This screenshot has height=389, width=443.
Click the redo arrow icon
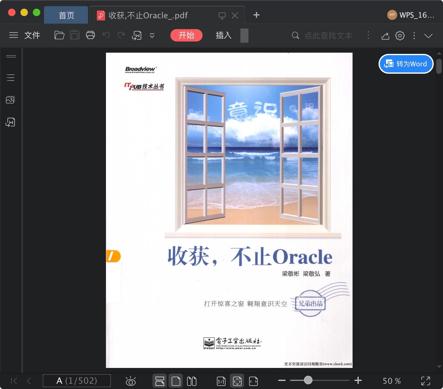pos(121,35)
